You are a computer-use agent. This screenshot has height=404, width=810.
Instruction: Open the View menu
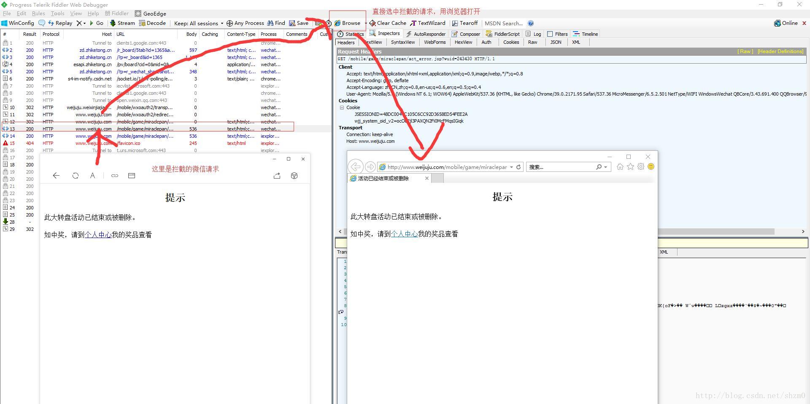tap(76, 13)
